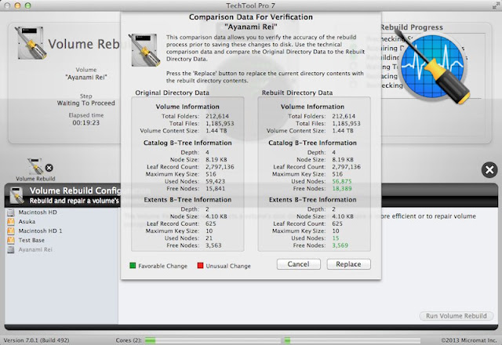Click the ©2013 Micromat Inc. label
This screenshot has height=345, width=502.
[x=468, y=340]
